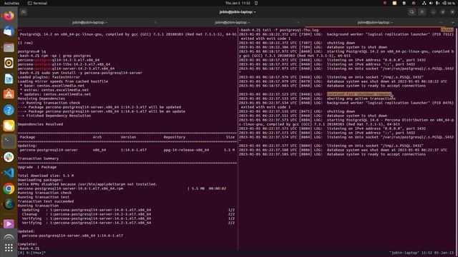Viewport: 458px width, 257px height.
Task: Open the battery 98% indicator
Action: tap(449, 3)
